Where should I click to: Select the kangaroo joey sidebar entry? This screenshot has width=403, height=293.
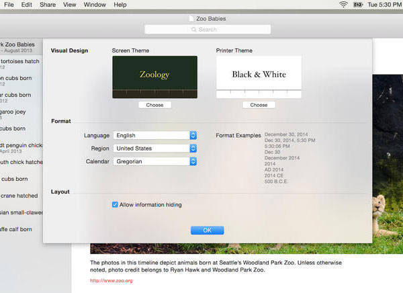(21, 114)
